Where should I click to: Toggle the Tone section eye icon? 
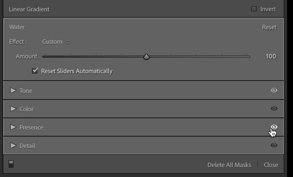click(x=274, y=90)
